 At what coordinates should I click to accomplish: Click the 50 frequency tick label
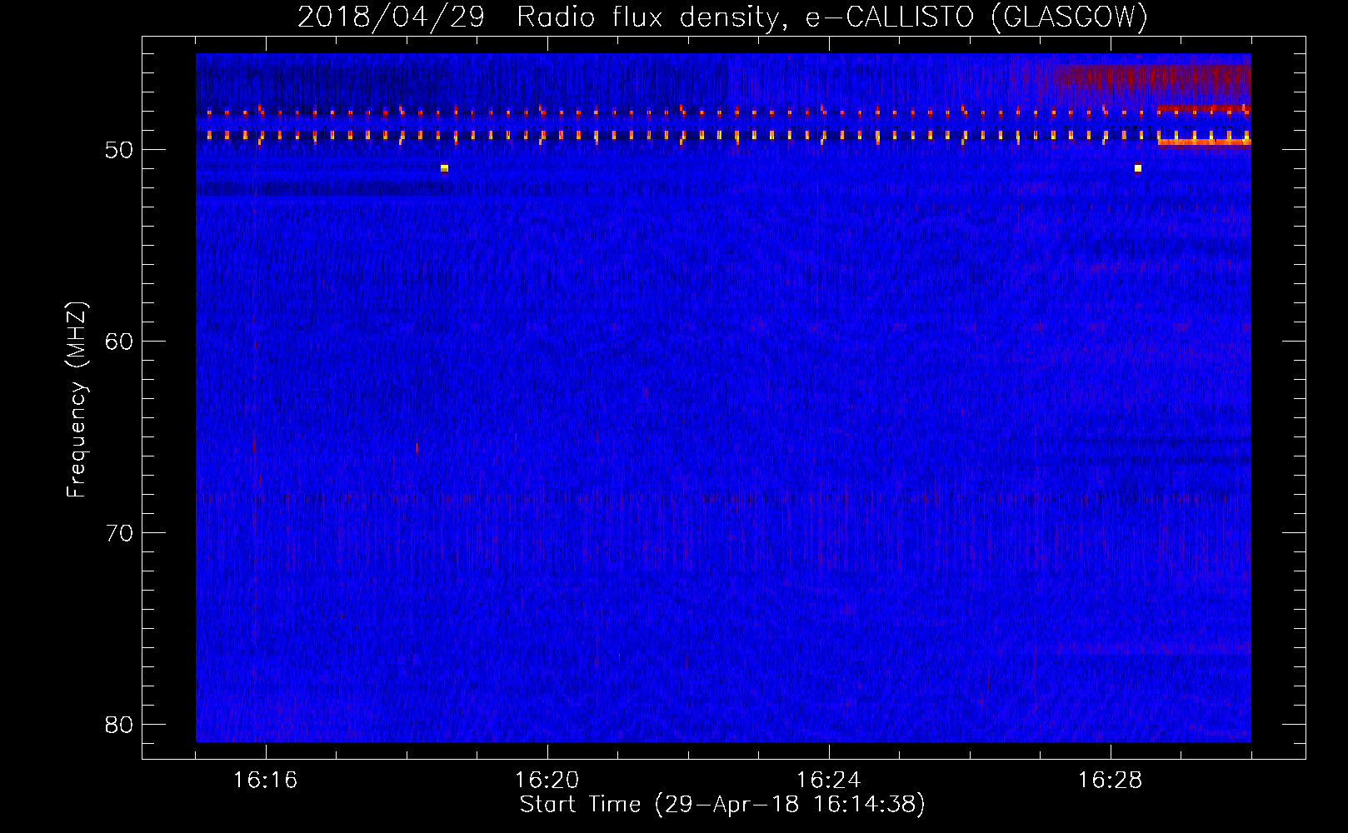click(x=119, y=150)
